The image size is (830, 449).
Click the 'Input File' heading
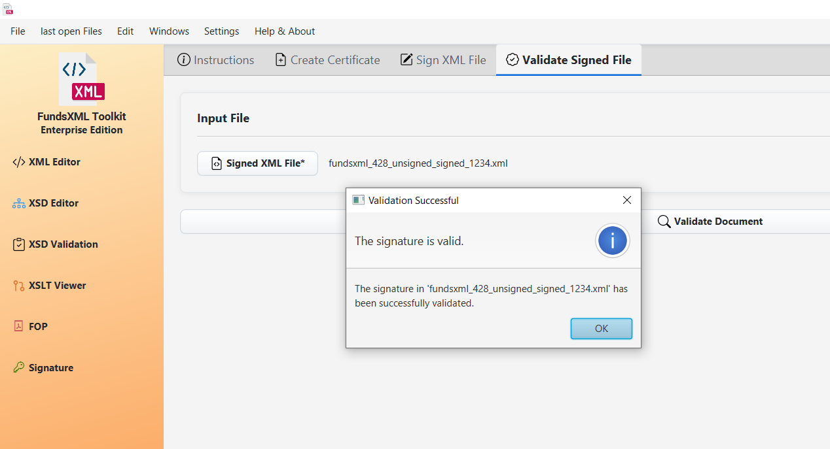point(223,118)
